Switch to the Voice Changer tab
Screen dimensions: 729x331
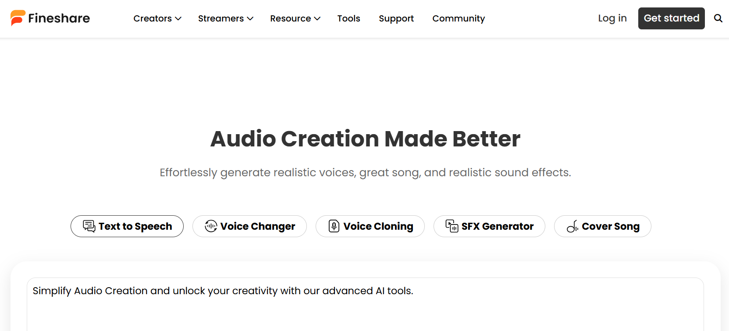[x=249, y=226]
